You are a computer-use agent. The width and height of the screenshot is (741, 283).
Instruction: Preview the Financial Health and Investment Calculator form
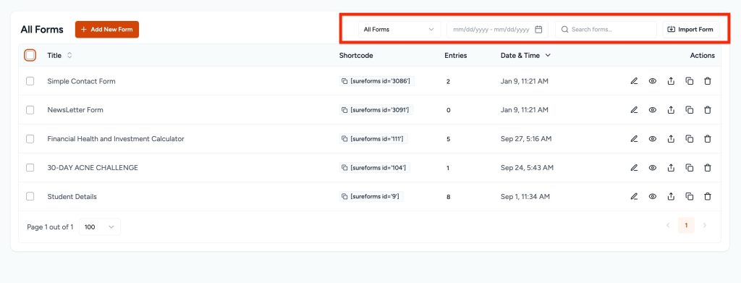(653, 139)
